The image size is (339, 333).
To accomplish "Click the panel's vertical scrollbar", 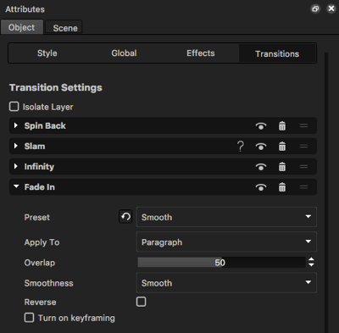I will point(326,192).
